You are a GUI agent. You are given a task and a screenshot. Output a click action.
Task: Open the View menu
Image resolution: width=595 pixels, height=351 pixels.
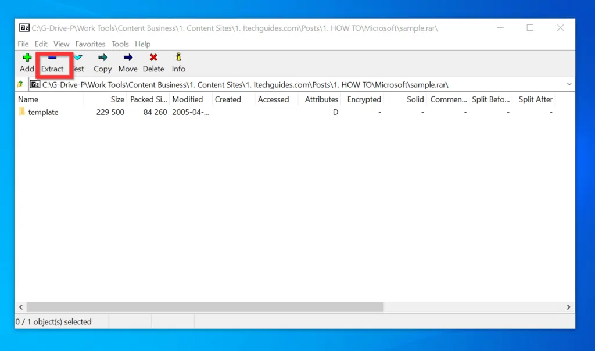point(61,44)
